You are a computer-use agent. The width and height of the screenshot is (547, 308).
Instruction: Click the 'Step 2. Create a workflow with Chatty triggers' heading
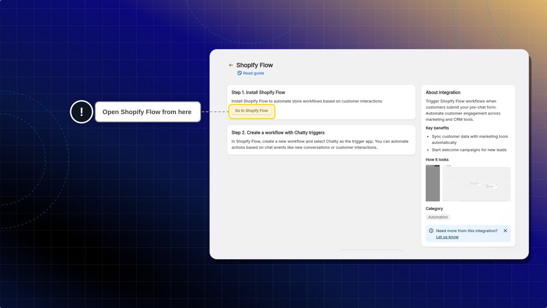(x=278, y=133)
